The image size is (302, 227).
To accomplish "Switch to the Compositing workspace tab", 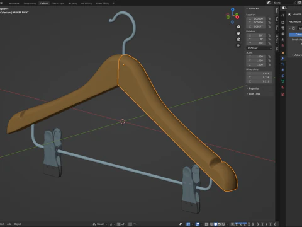I will point(30,3).
